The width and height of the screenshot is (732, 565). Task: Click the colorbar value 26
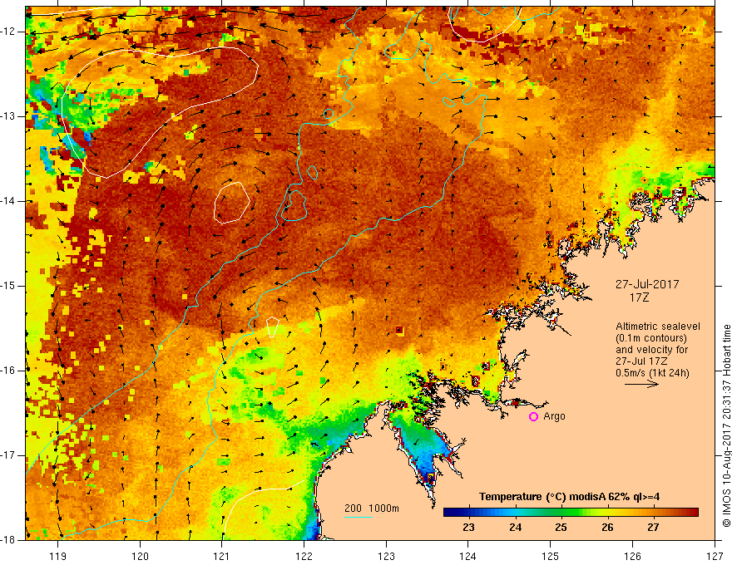coord(607,528)
